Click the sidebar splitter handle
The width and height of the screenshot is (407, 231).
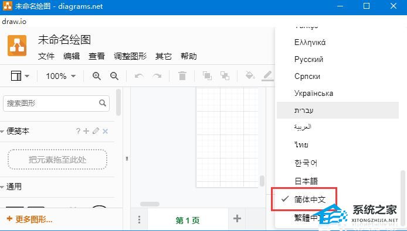[127, 158]
